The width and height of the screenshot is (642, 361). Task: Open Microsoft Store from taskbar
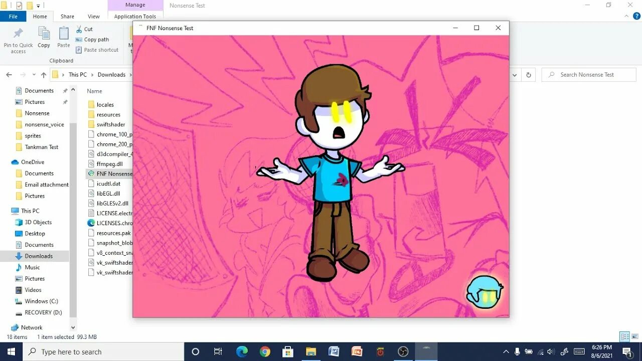click(288, 351)
